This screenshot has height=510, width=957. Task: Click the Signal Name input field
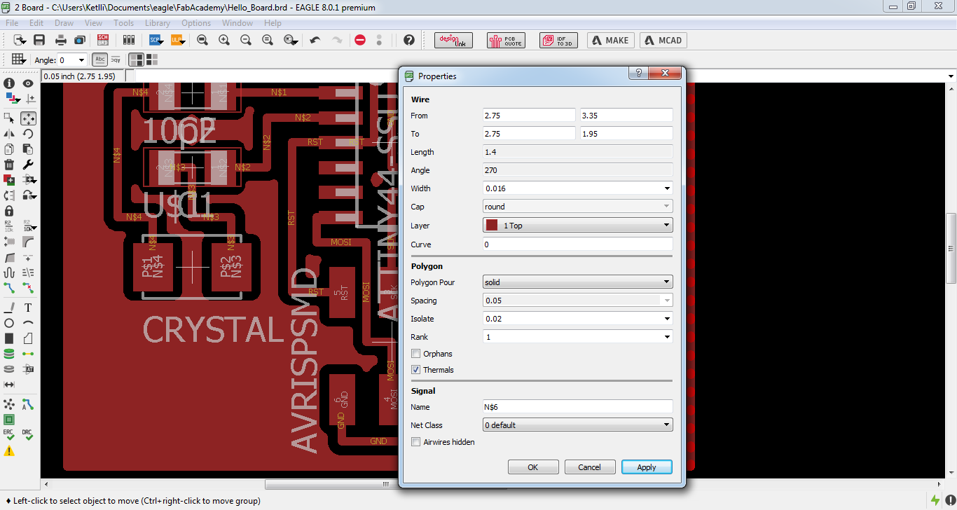578,407
